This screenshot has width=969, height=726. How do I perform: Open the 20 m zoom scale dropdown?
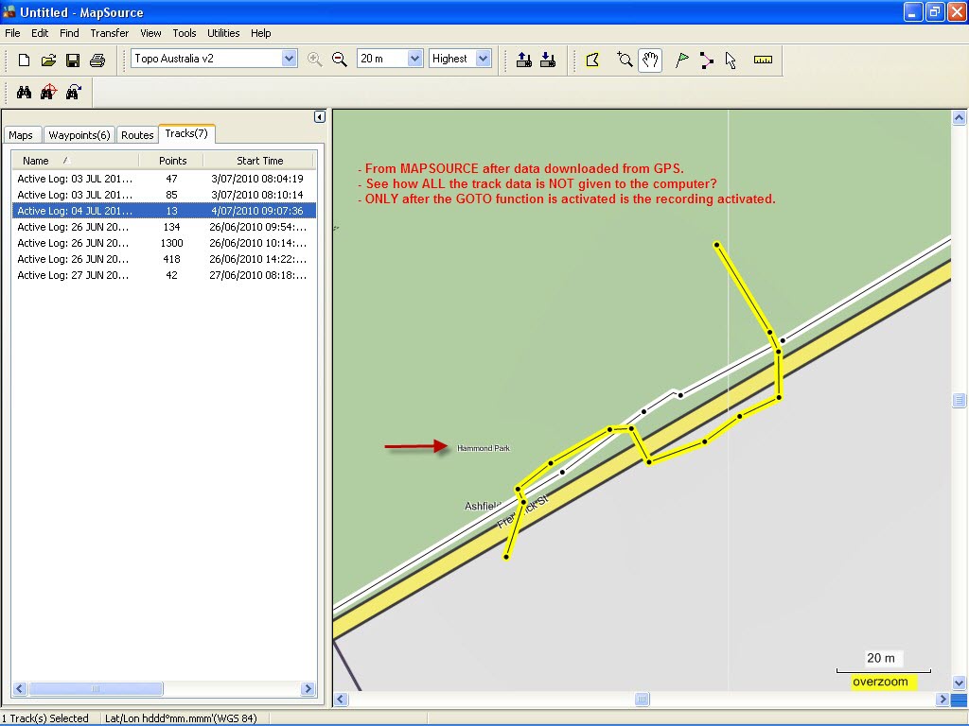pos(414,59)
